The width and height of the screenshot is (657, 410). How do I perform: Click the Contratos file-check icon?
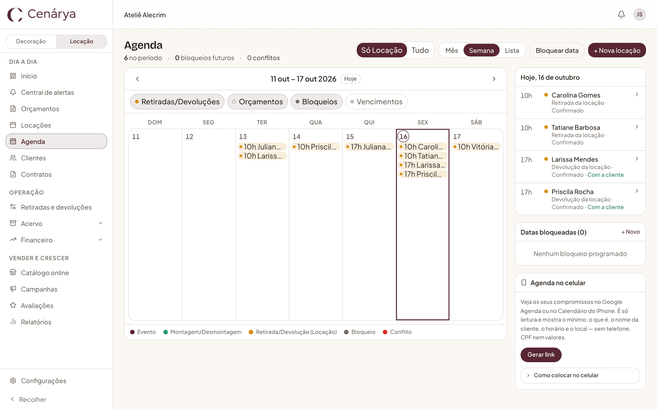click(13, 174)
